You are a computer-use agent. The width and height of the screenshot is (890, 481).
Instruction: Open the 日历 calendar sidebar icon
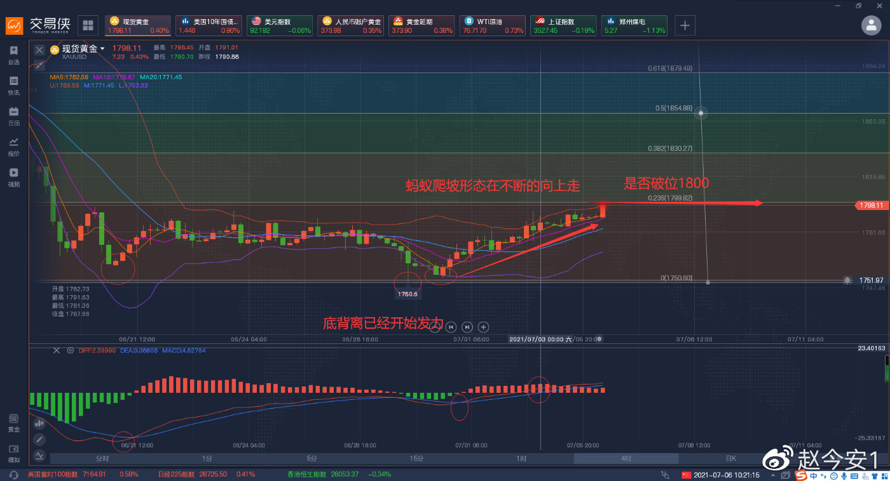(13, 115)
